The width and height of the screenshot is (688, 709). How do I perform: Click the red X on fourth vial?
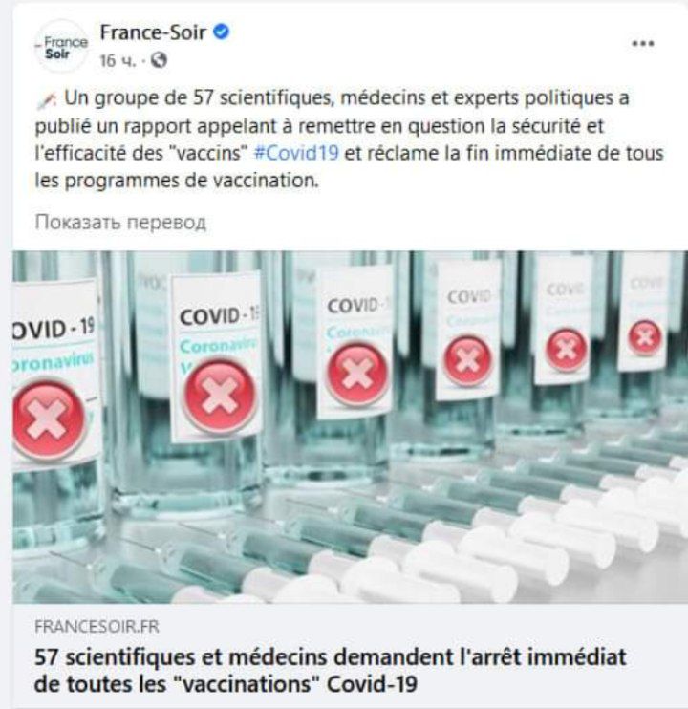pyautogui.click(x=467, y=360)
